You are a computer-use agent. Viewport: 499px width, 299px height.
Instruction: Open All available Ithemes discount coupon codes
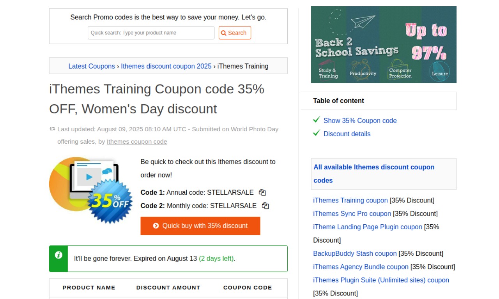[x=374, y=174]
